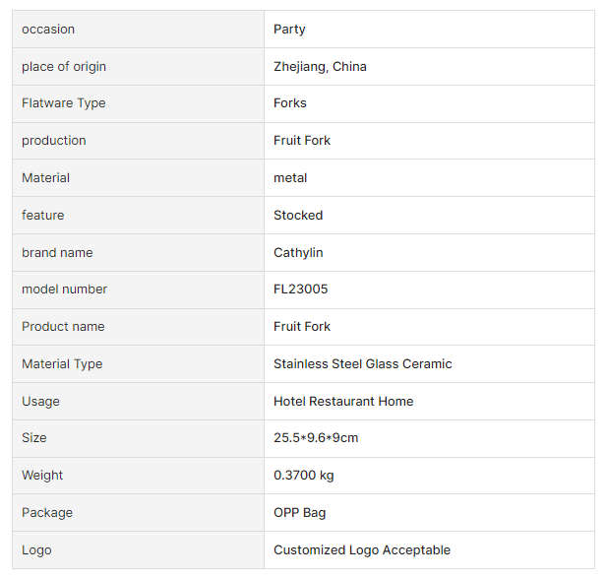Select the 'Party' value cell
Viewport: 608px width, 578px height.
coord(289,30)
